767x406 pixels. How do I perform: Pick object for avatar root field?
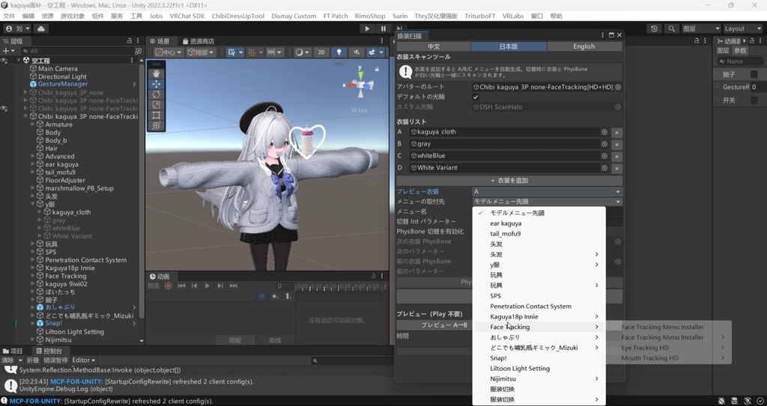click(x=618, y=87)
